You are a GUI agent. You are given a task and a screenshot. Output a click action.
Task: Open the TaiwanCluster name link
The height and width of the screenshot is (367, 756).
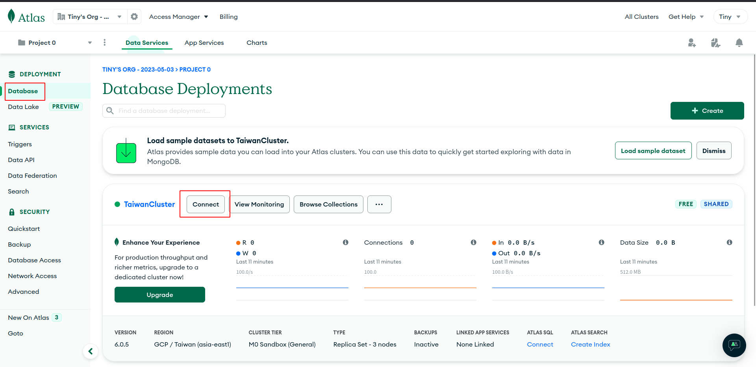point(149,204)
